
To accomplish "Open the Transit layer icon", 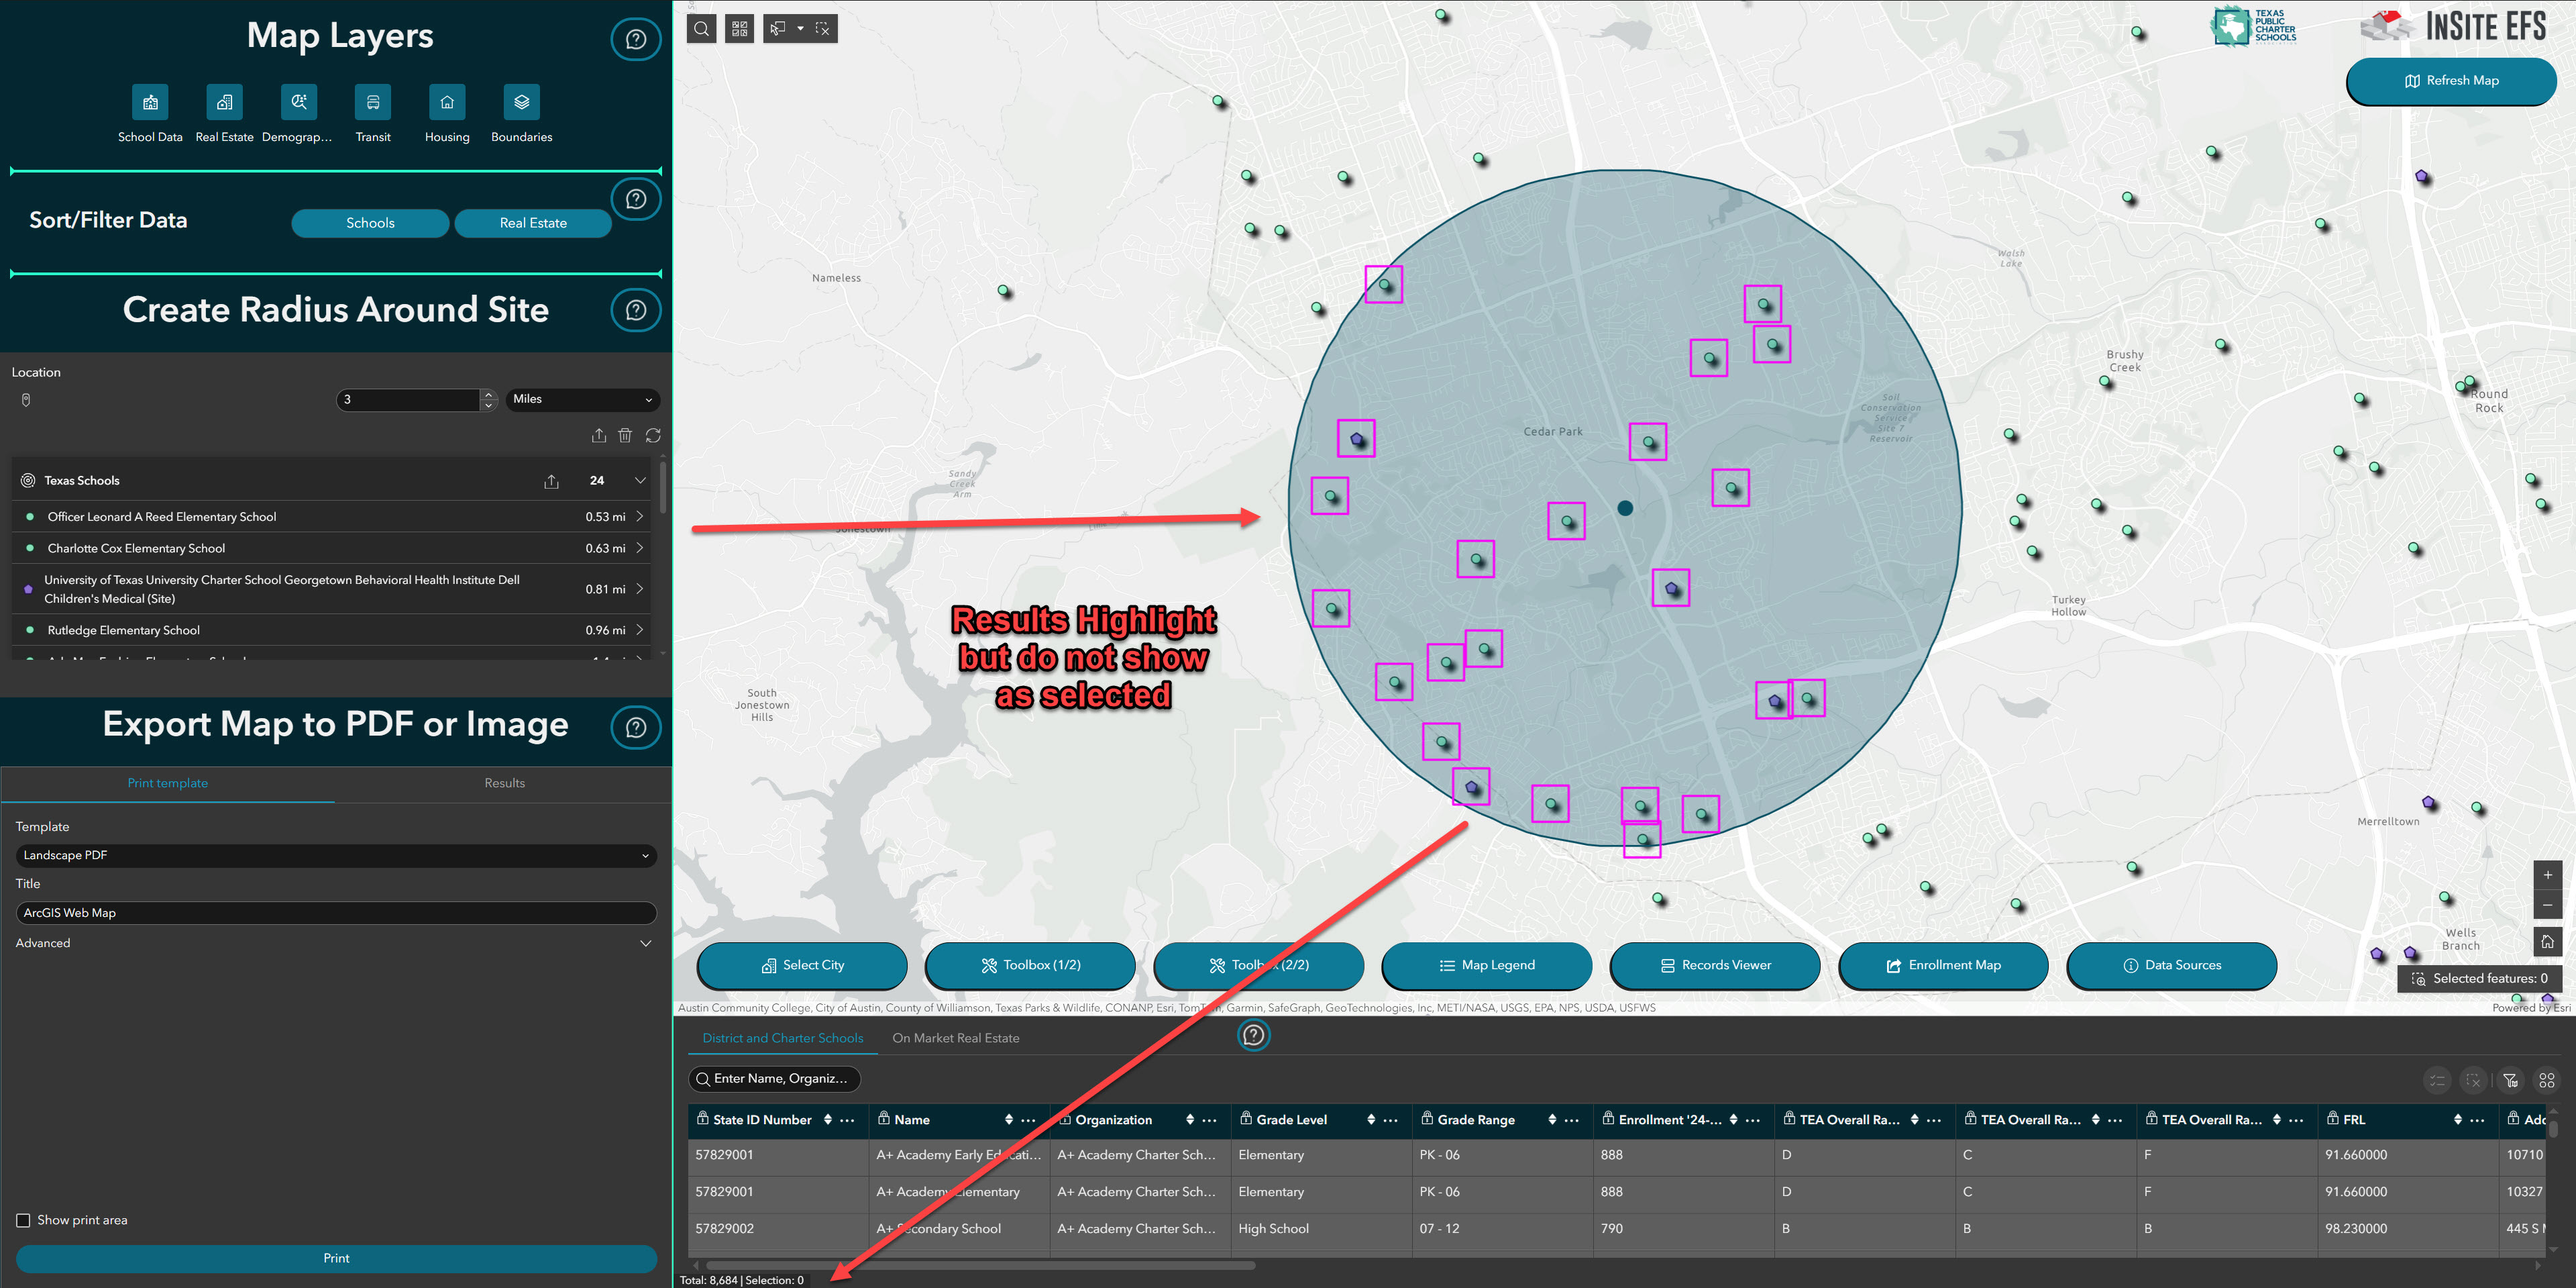I will [373, 102].
